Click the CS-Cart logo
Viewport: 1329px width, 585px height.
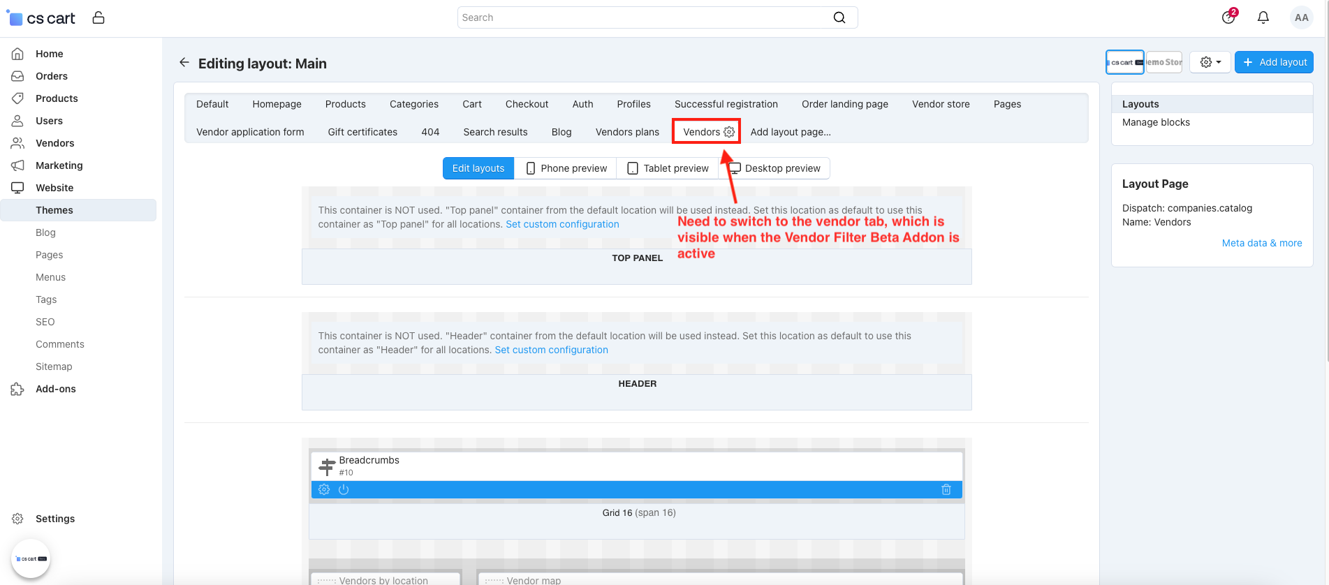41,18
